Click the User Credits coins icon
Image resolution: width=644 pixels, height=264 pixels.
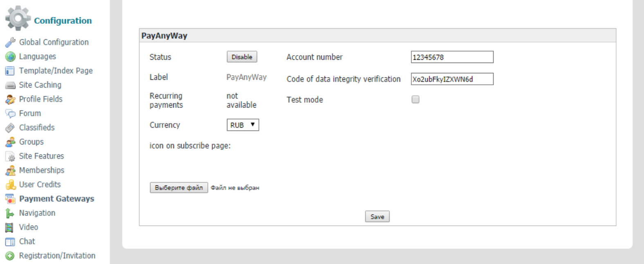point(10,185)
